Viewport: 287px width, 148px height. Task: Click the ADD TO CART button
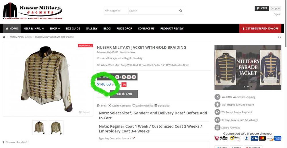pos(124,94)
